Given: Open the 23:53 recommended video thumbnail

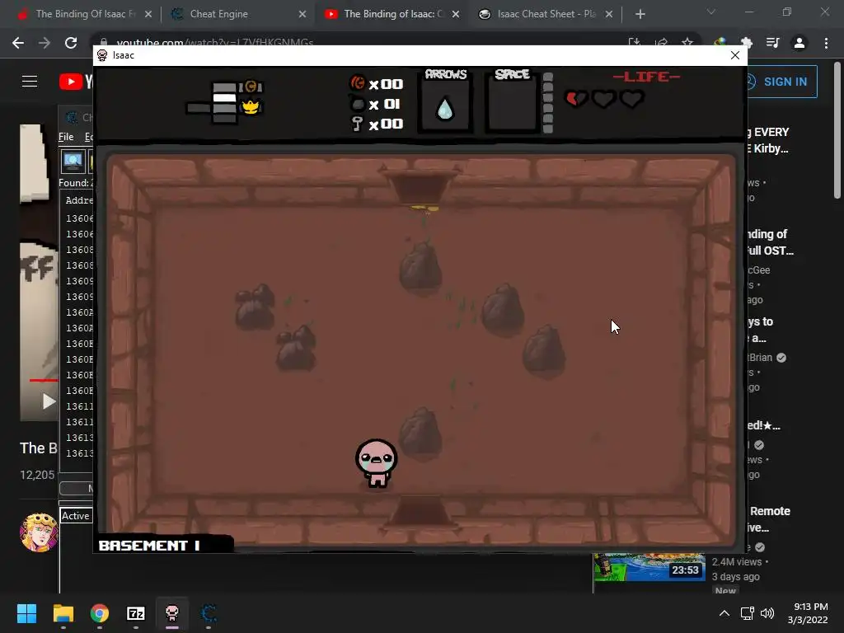Looking at the screenshot, I should click(x=649, y=567).
